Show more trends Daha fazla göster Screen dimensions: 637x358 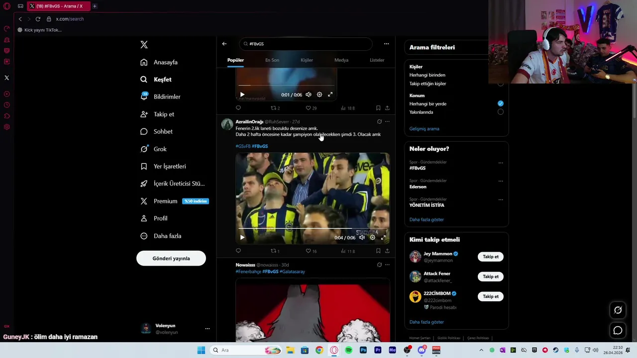[426, 219]
